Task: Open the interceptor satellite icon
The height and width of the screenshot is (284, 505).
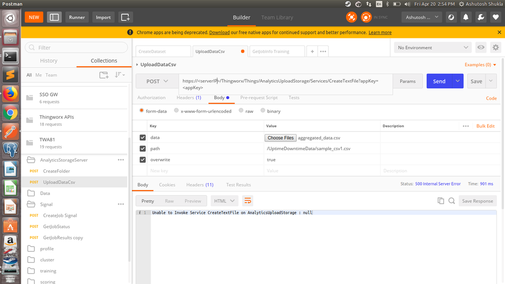Action: tap(351, 17)
